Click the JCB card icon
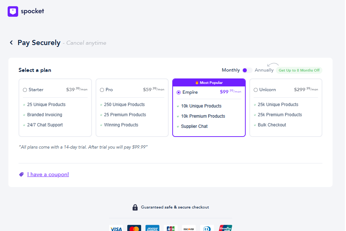This screenshot has height=231, width=346. point(170,228)
